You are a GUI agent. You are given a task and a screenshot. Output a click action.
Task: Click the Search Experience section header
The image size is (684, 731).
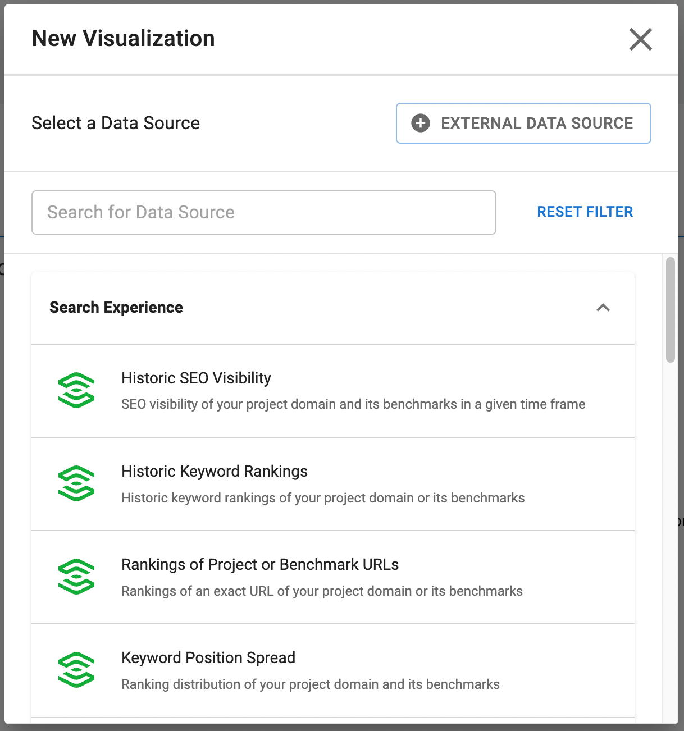coord(333,308)
